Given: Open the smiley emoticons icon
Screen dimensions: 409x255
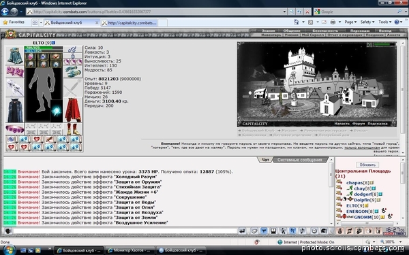Looking at the screenshot, I should 314,231.
